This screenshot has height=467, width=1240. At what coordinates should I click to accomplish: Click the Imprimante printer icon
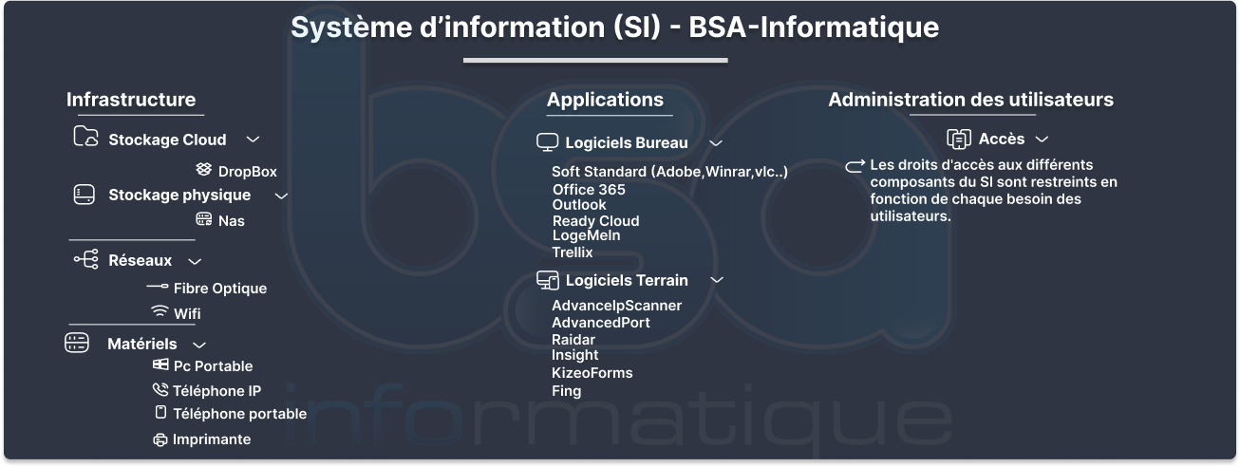(x=160, y=439)
